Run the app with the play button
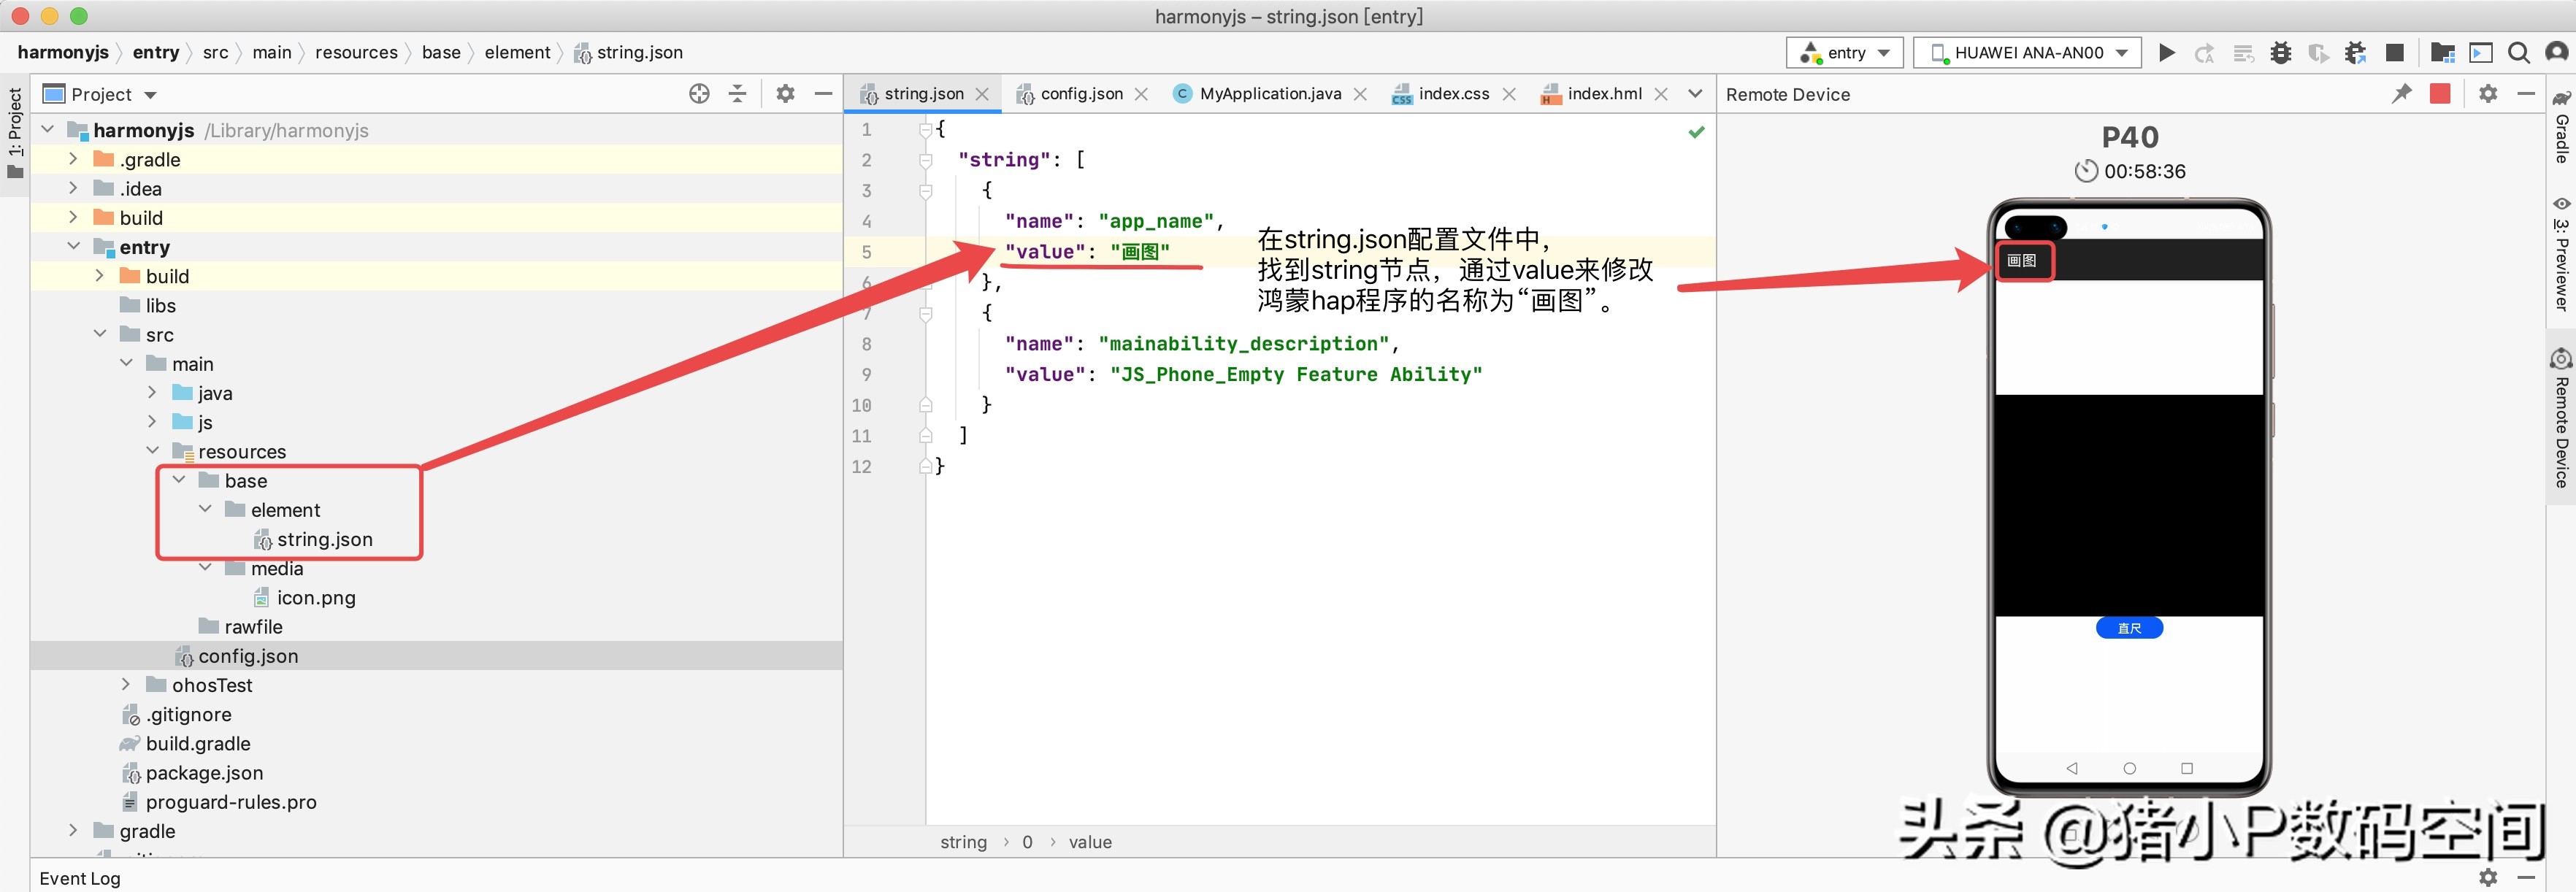This screenshot has width=2576, height=892. pyautogui.click(x=2166, y=53)
